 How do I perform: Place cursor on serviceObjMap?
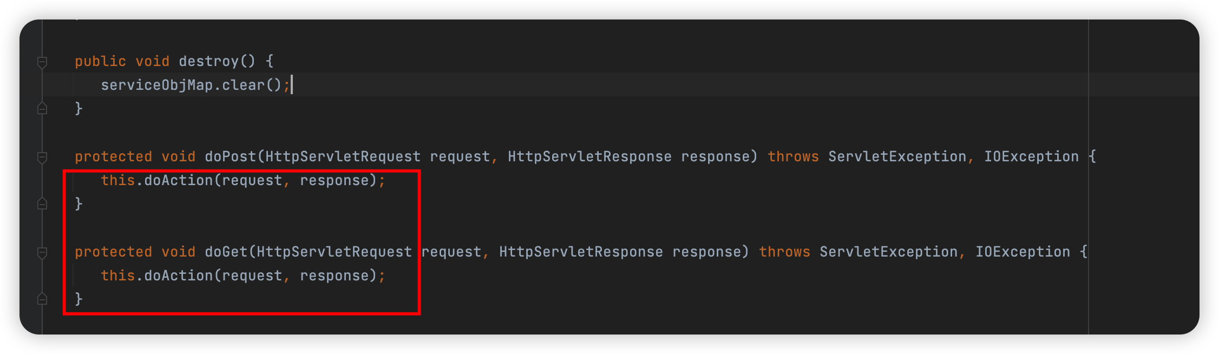156,85
